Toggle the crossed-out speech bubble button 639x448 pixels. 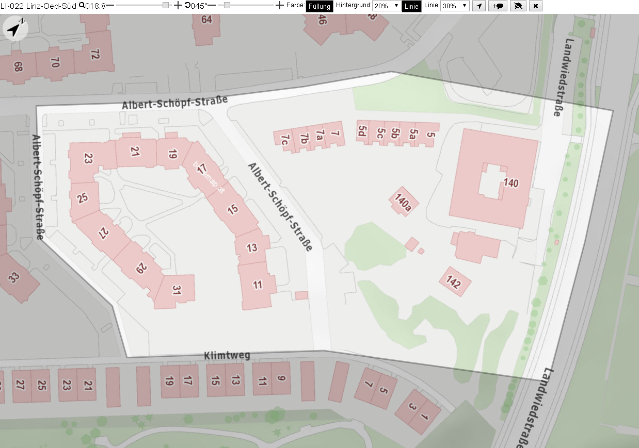[x=518, y=6]
